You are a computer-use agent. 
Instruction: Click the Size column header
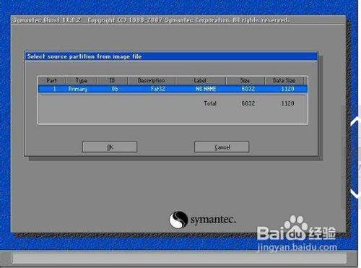[x=245, y=80]
